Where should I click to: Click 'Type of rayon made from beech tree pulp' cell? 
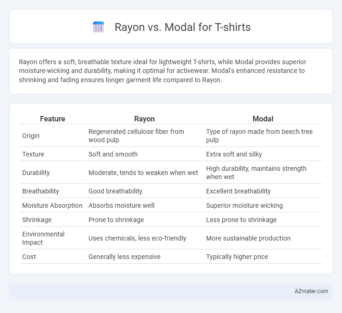pyautogui.click(x=263, y=136)
